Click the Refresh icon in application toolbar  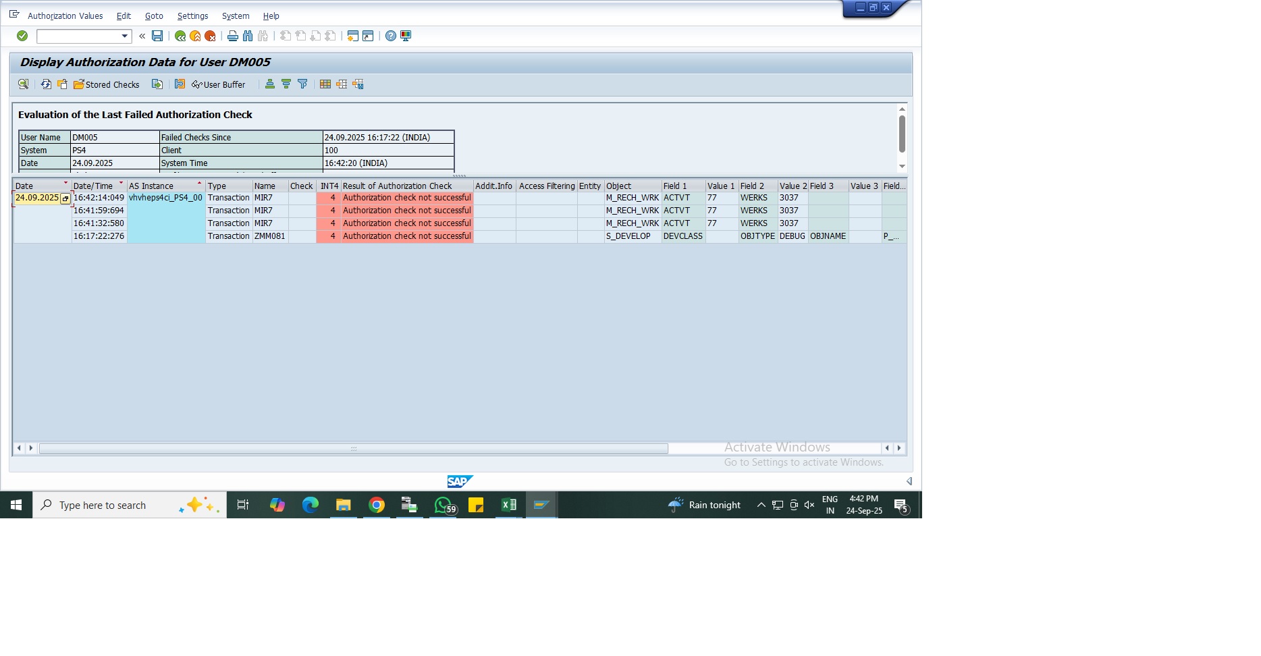[46, 84]
